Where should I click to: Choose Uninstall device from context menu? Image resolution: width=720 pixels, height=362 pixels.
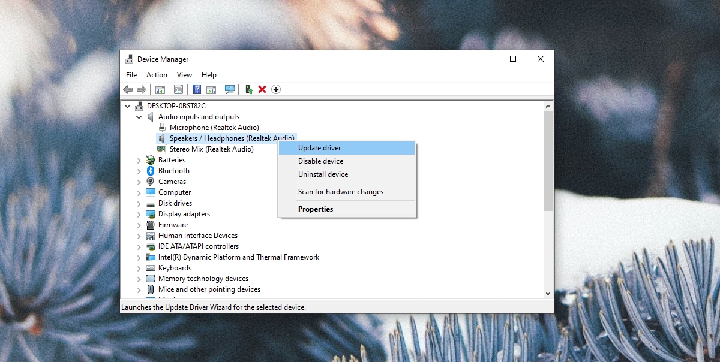pos(347,174)
